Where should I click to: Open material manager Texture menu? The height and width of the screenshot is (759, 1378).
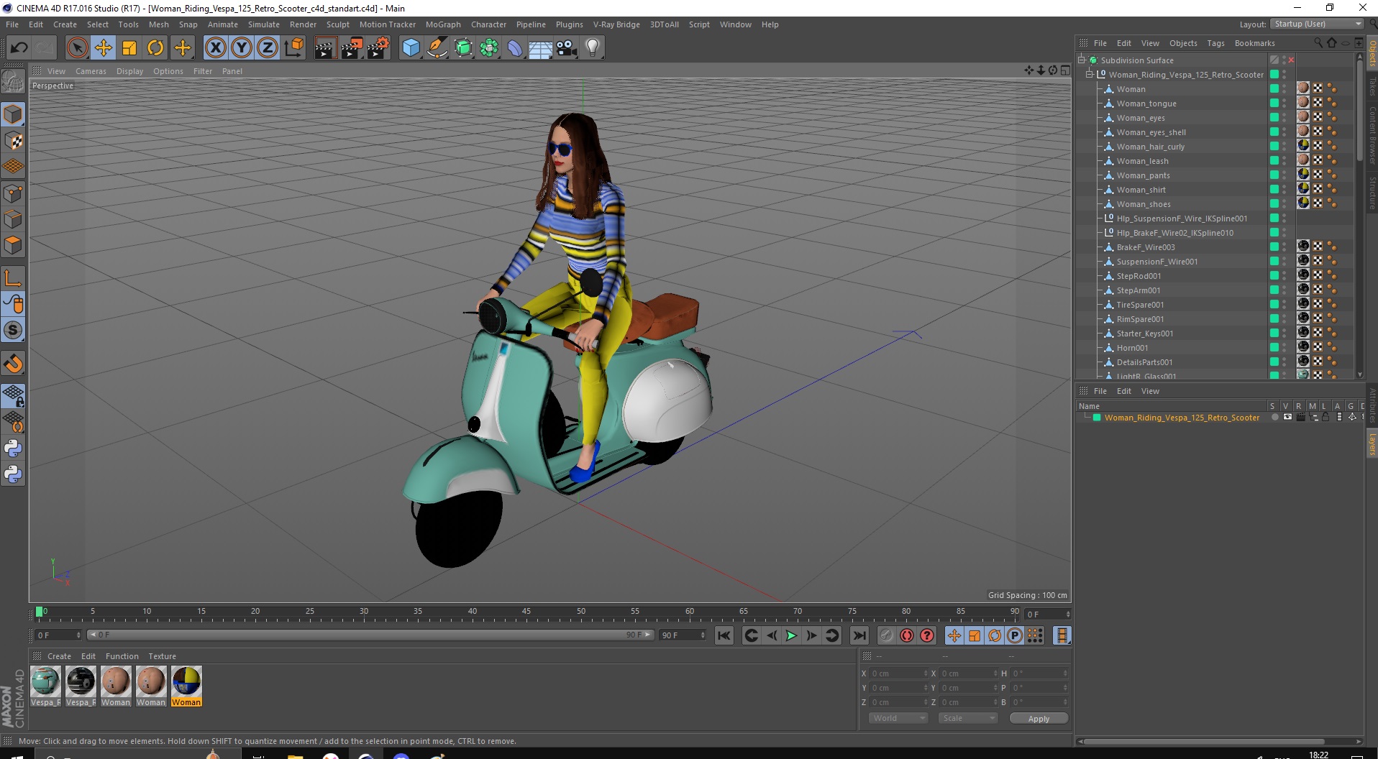162,656
